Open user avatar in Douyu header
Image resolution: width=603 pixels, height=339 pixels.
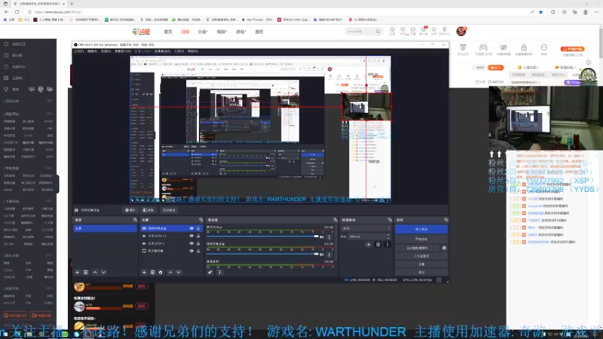point(461,31)
